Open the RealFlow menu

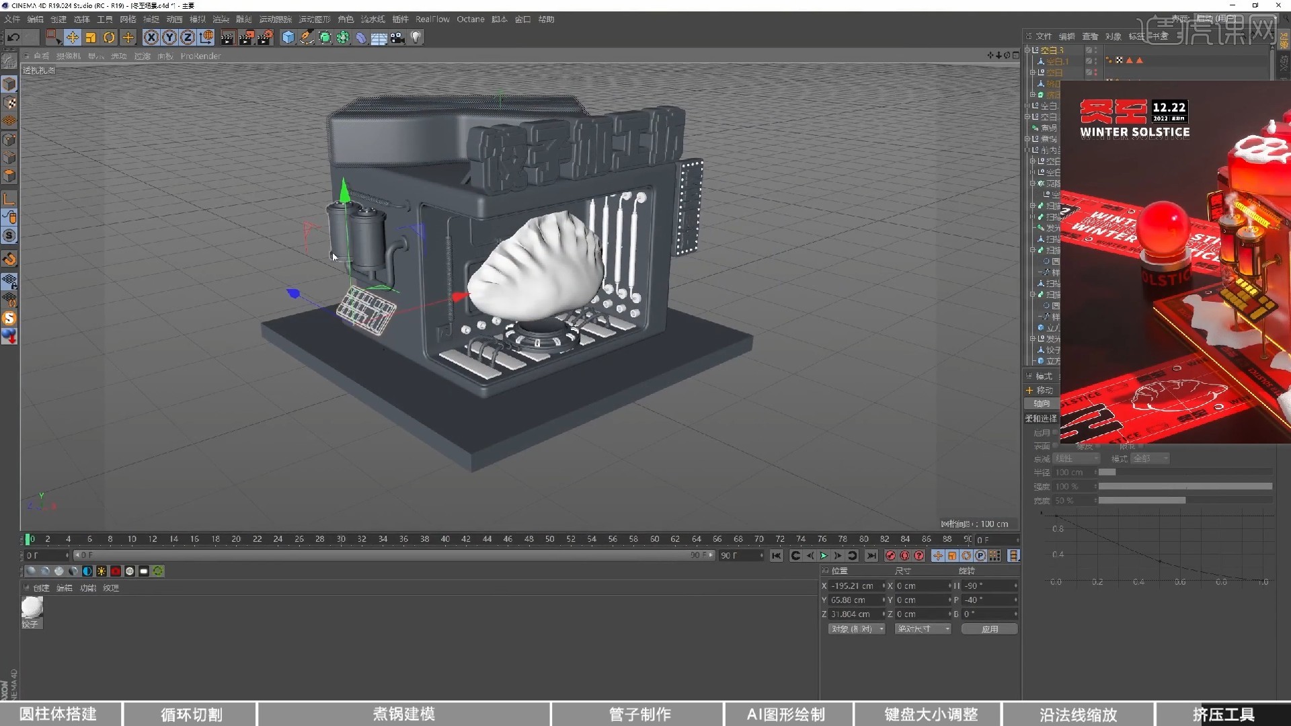coord(432,19)
